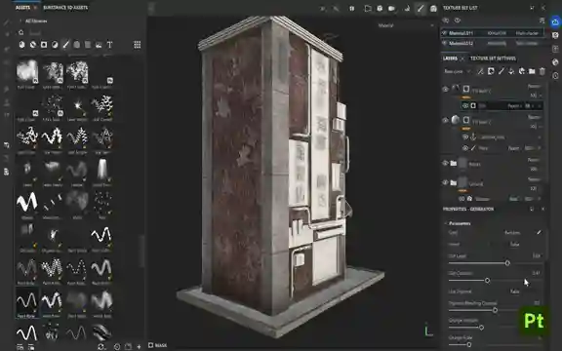Image resolution: width=562 pixels, height=351 pixels.
Task: Open blend mode dropdown of the Paint effect
Action: (x=515, y=148)
